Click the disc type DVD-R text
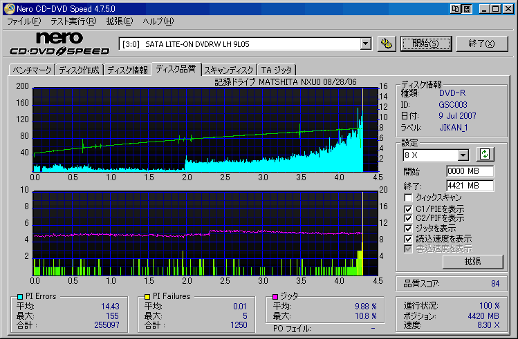The height and width of the screenshot is (339, 518). click(452, 93)
